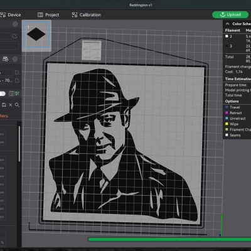The image size is (251, 251).
Task: Open the AMS filament sync icon
Action: 6,59
